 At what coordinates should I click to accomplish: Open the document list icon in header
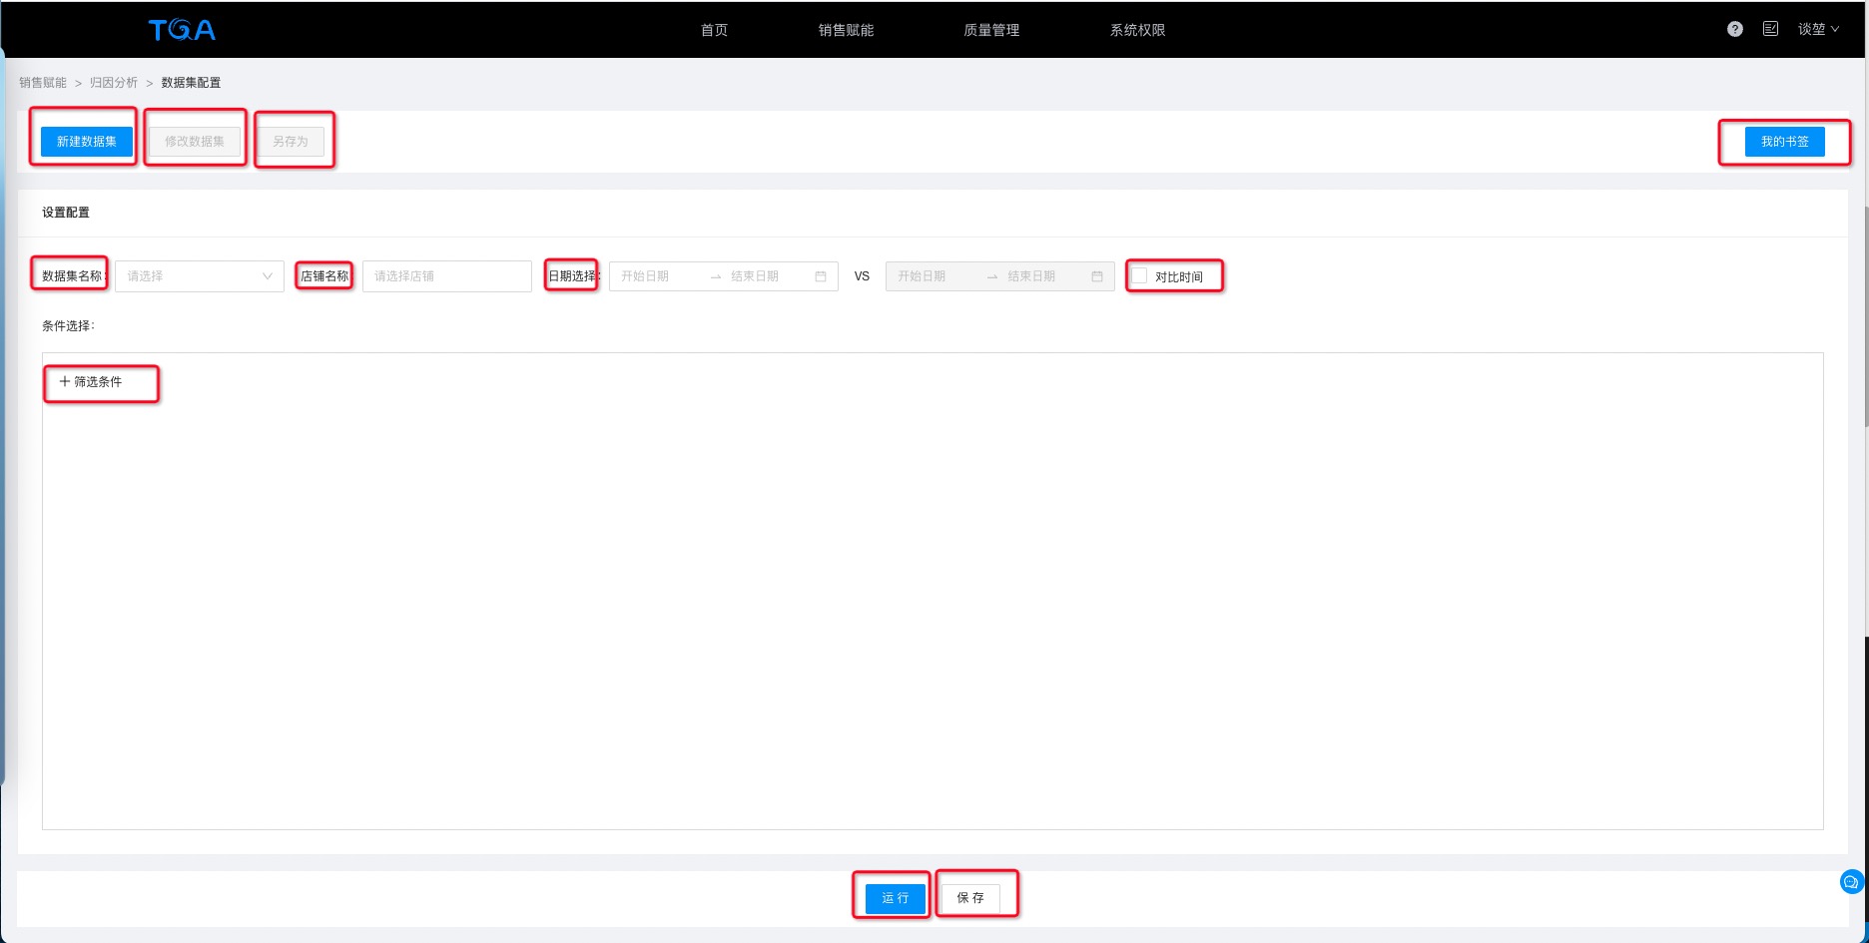[x=1770, y=29]
